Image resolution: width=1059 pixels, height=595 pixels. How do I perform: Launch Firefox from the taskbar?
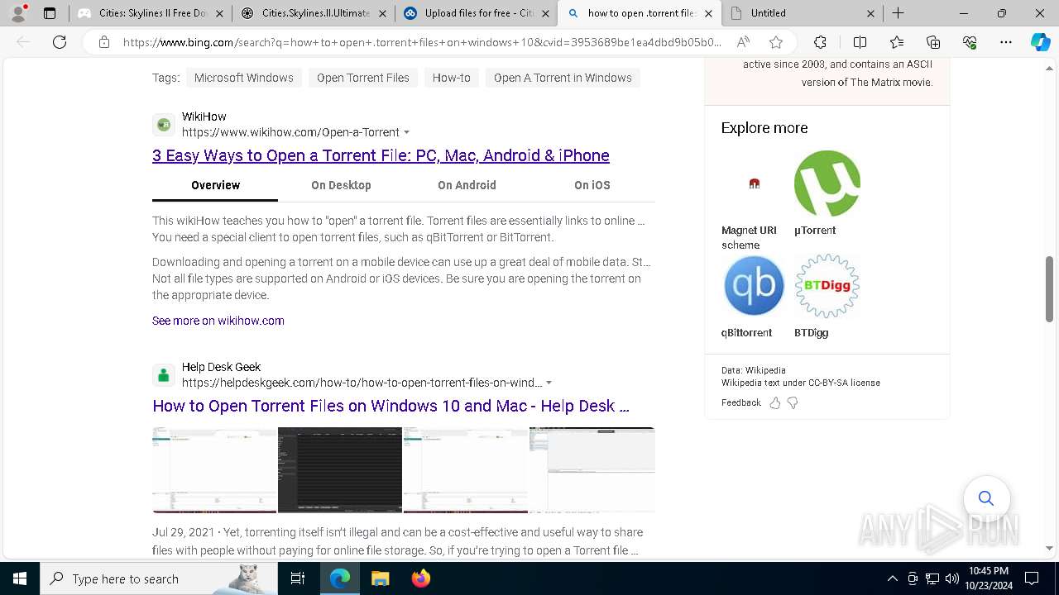coord(420,578)
